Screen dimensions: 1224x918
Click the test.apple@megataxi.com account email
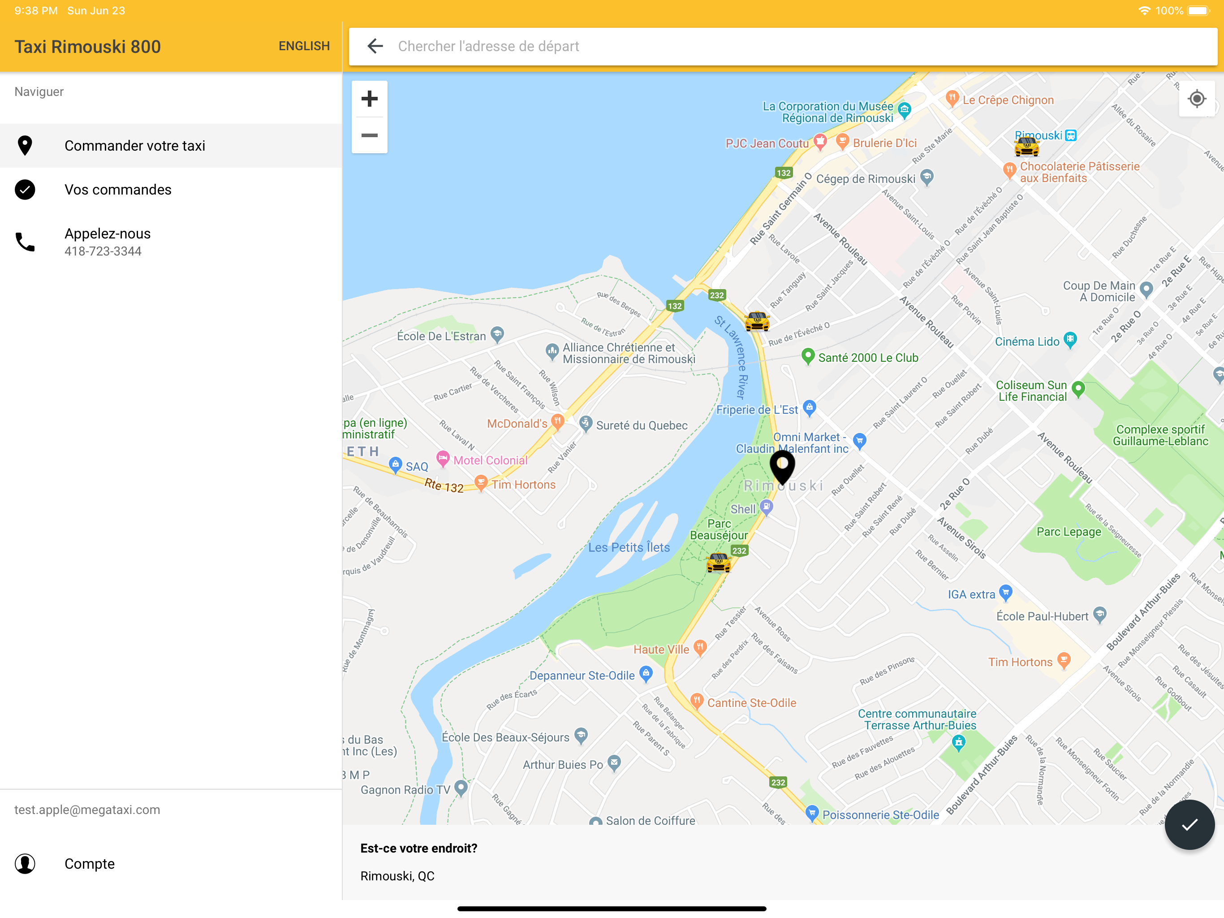(87, 810)
